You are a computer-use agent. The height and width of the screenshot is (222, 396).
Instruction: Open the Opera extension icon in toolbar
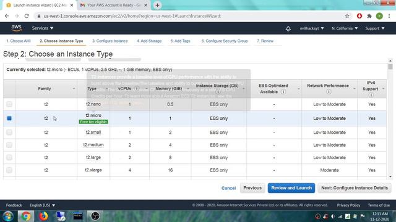(359, 16)
